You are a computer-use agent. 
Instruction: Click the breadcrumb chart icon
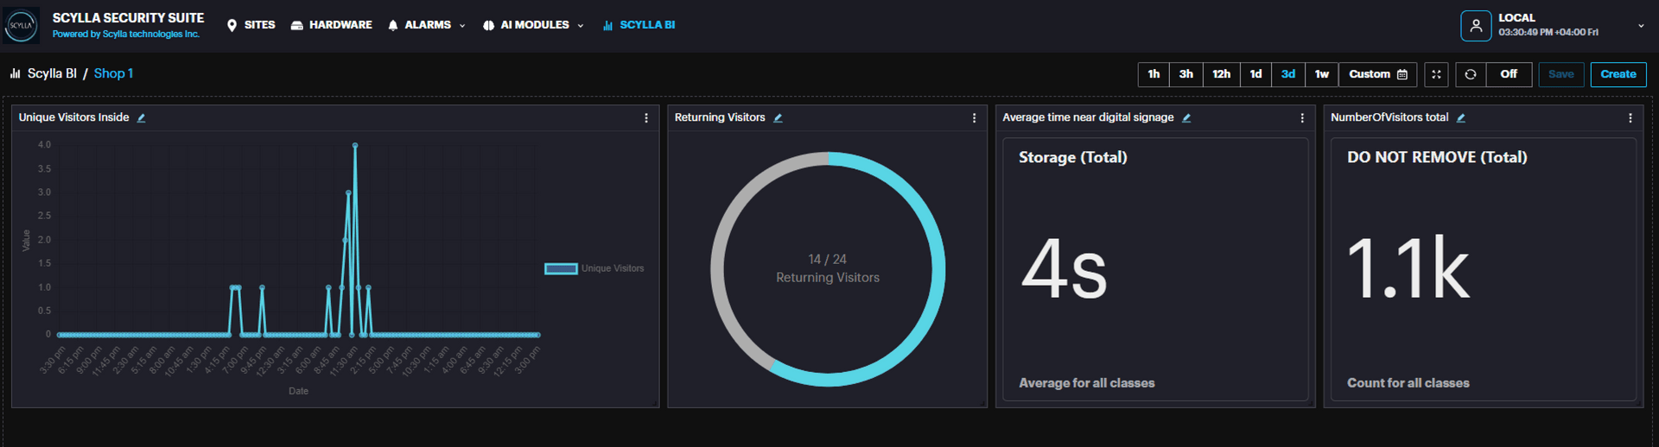click(x=15, y=73)
